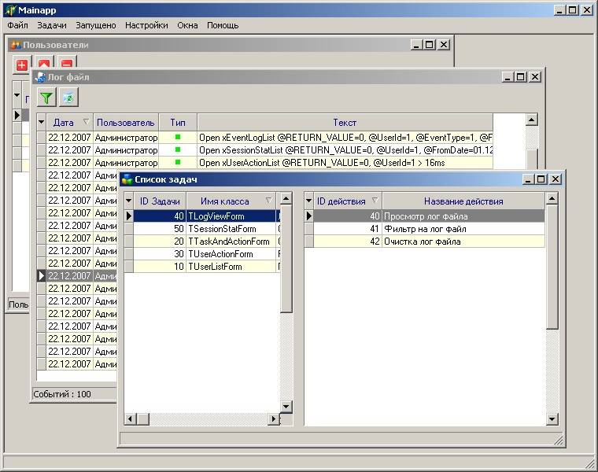Click the Лог файл window title icon
The height and width of the screenshot is (472, 598).
click(40, 77)
